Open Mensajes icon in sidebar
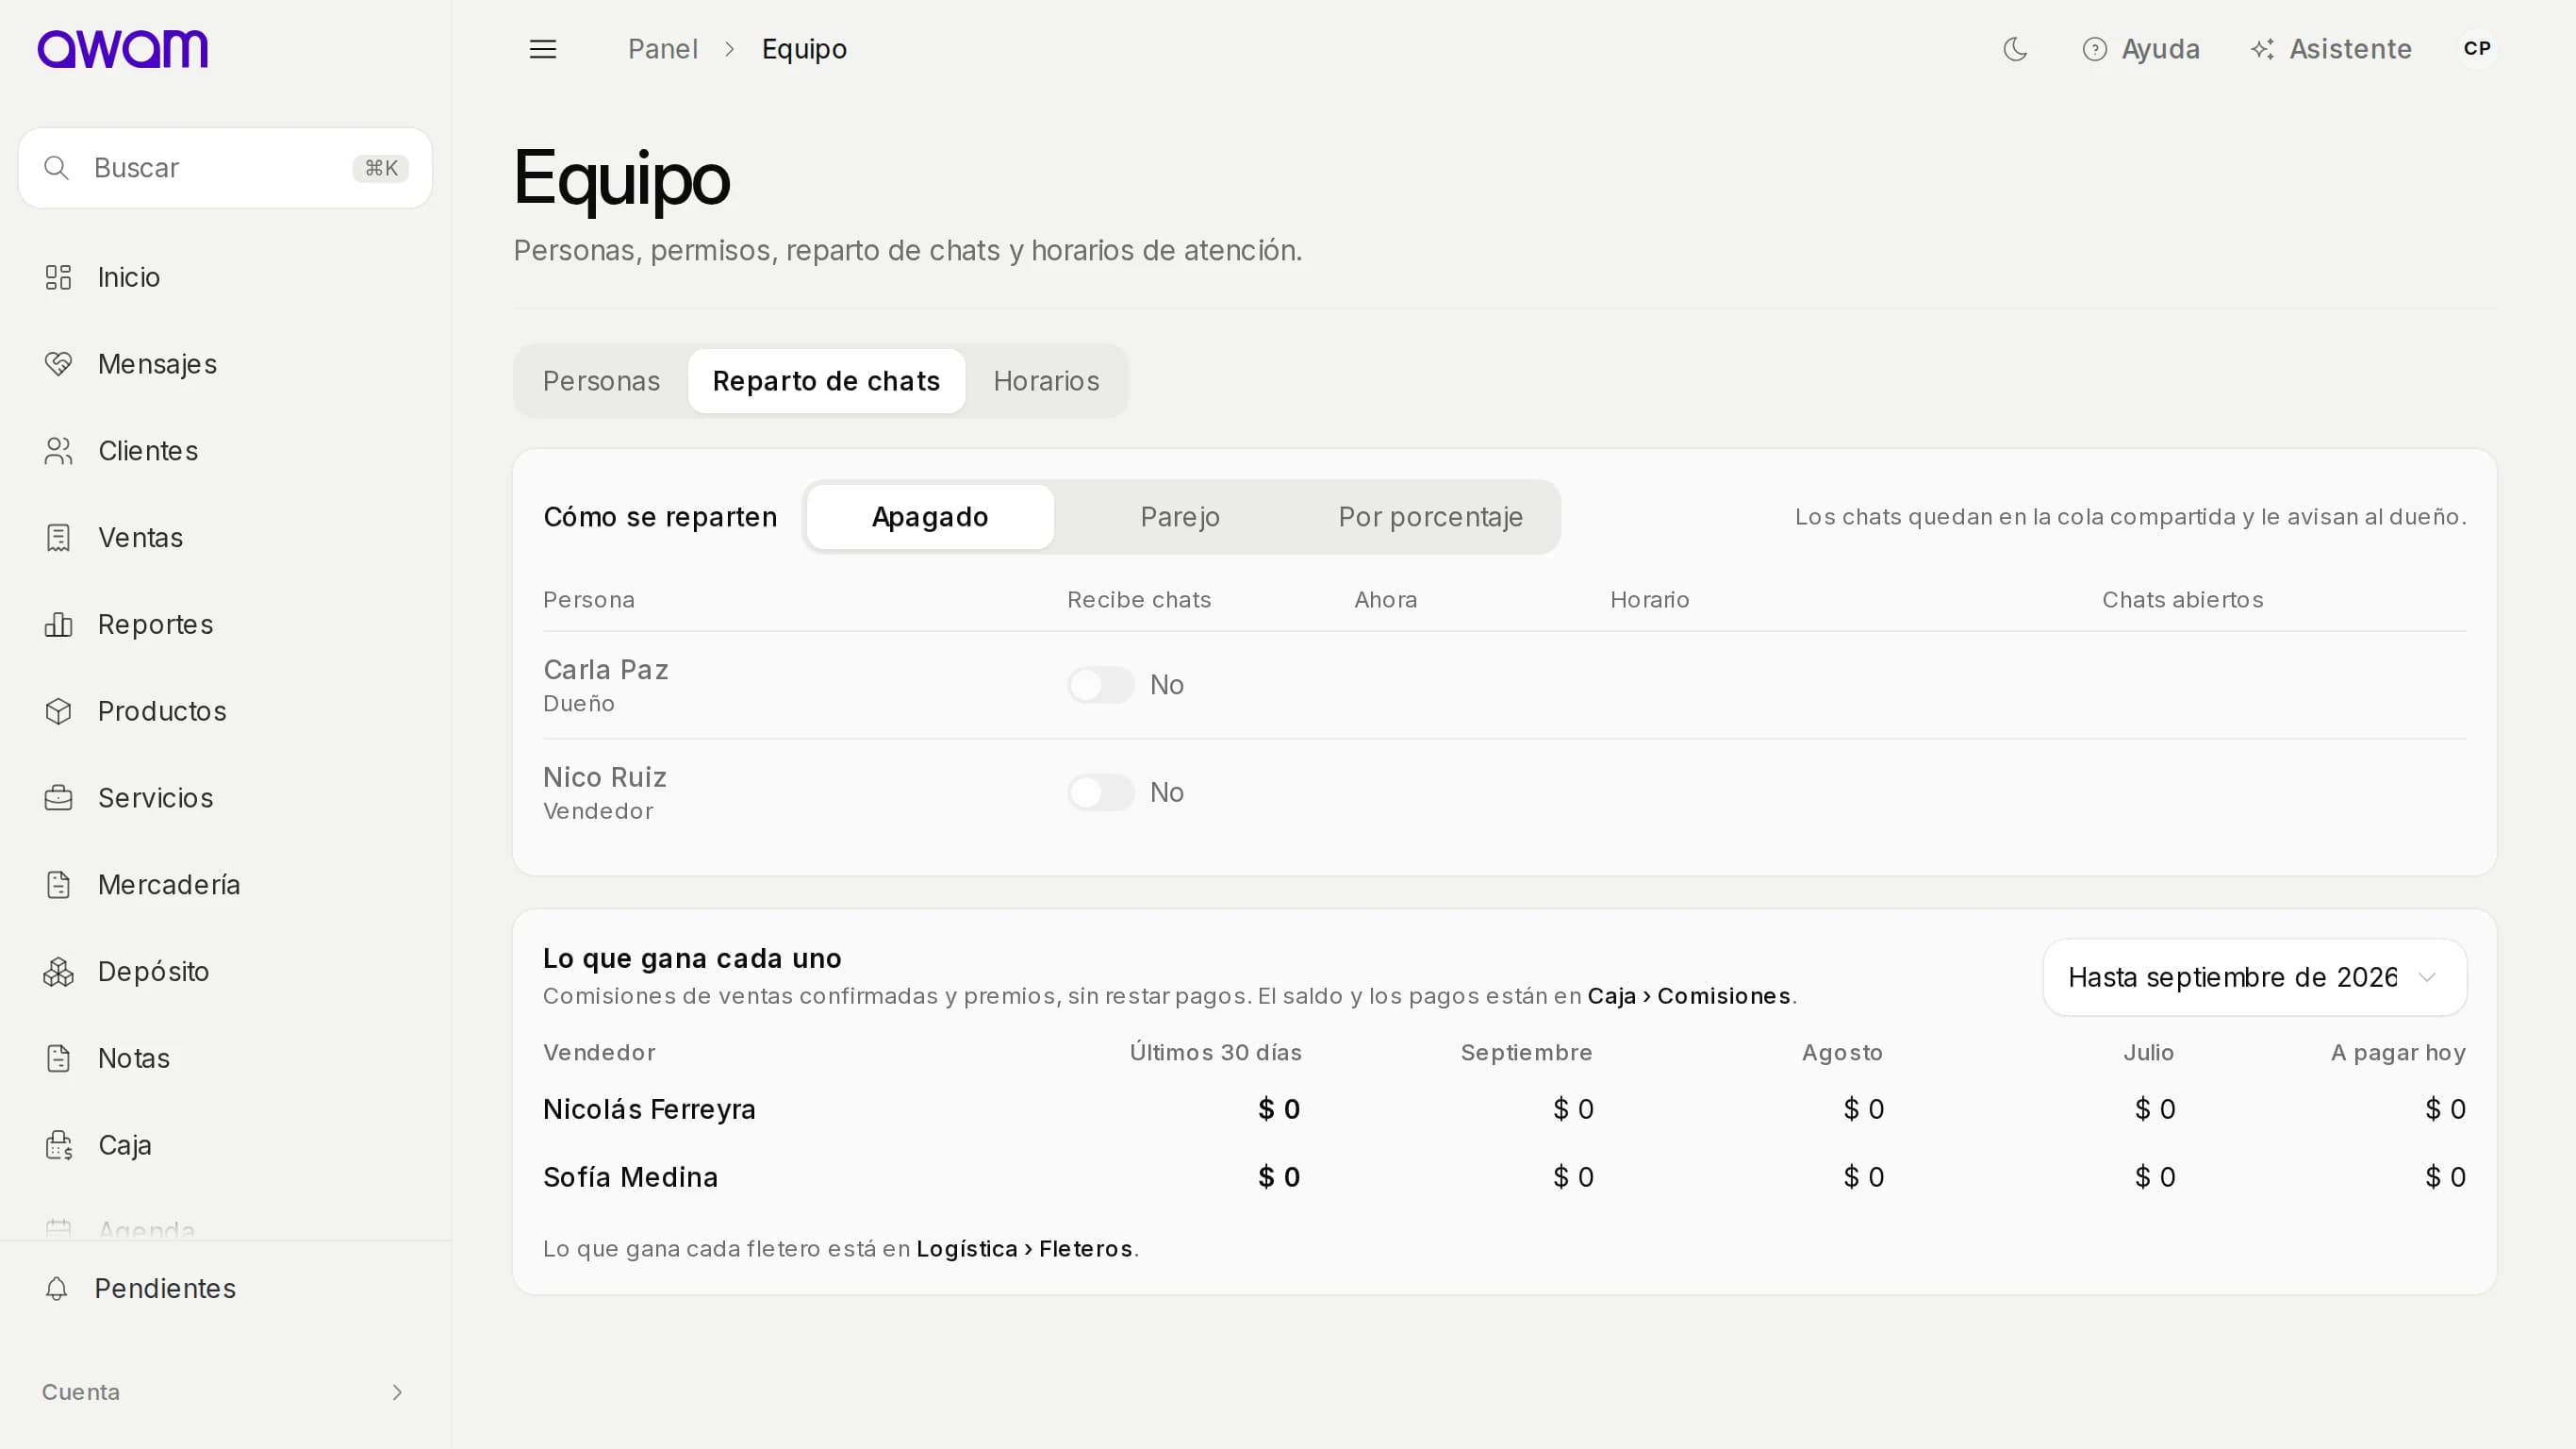2576x1449 pixels. 58,364
